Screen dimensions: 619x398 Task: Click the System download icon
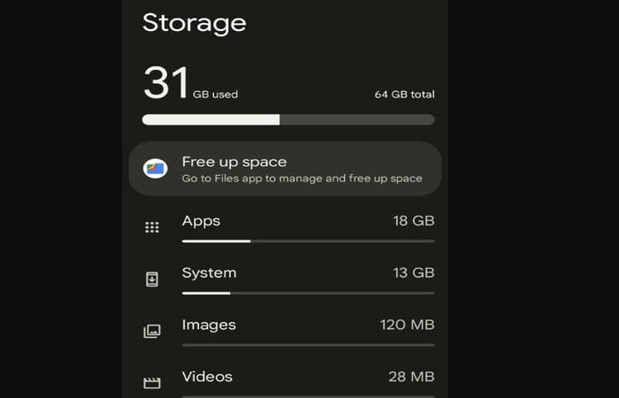pos(152,279)
